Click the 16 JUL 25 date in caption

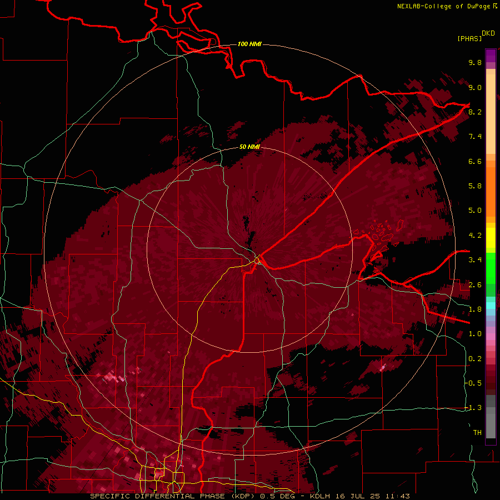(x=358, y=496)
